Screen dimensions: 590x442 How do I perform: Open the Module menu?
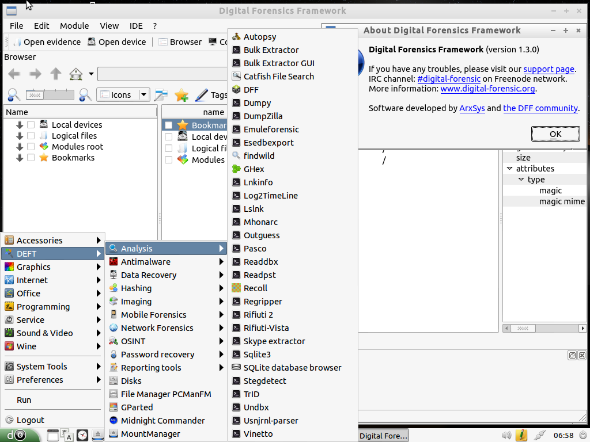[x=74, y=26]
